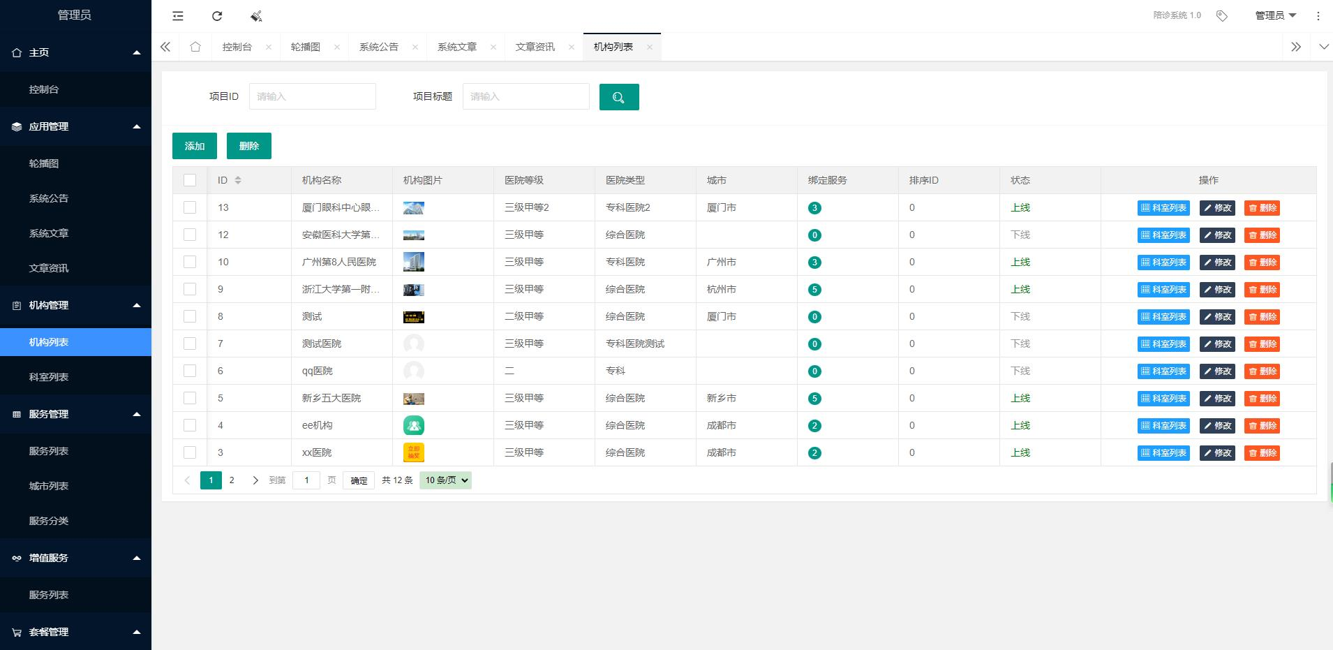Close the 系统公告 tab

(415, 47)
